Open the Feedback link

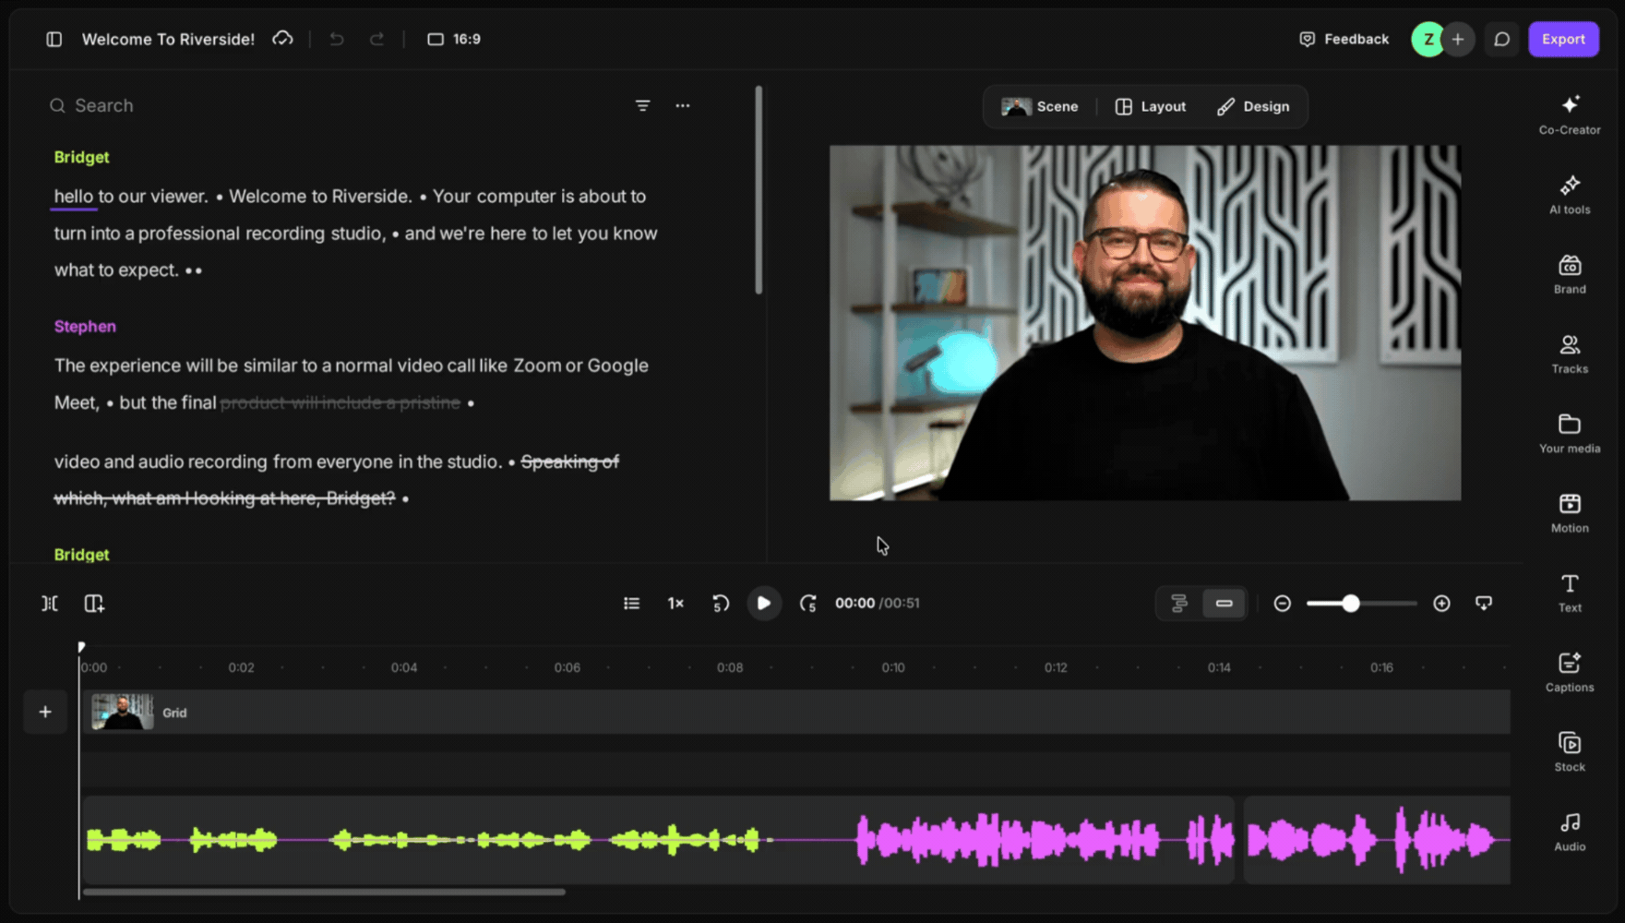(1344, 39)
